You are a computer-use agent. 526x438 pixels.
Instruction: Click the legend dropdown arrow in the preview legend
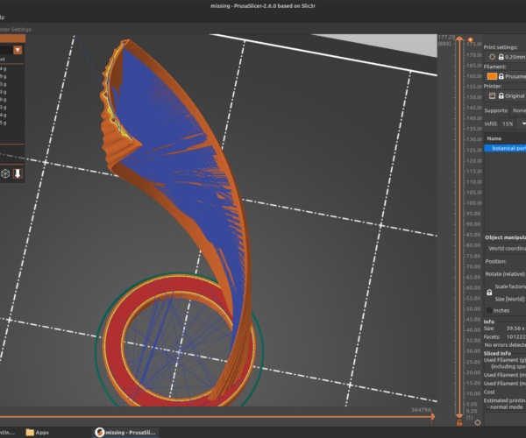point(18,50)
